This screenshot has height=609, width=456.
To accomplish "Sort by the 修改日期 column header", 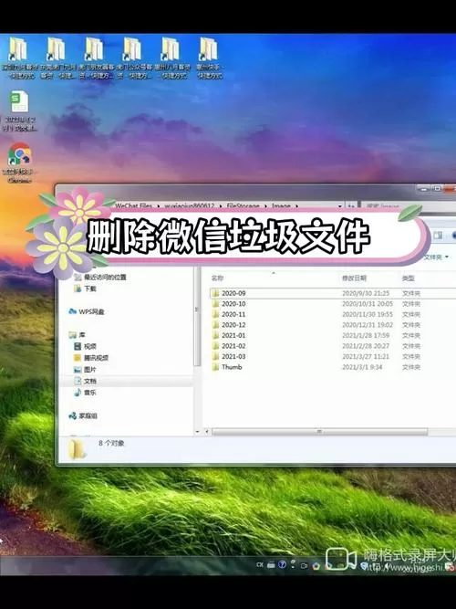I will 354,278.
